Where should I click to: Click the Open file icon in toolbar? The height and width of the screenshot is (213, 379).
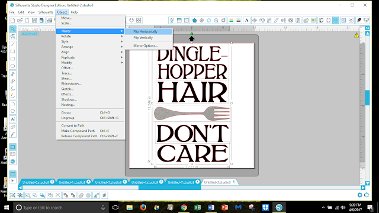pos(20,20)
